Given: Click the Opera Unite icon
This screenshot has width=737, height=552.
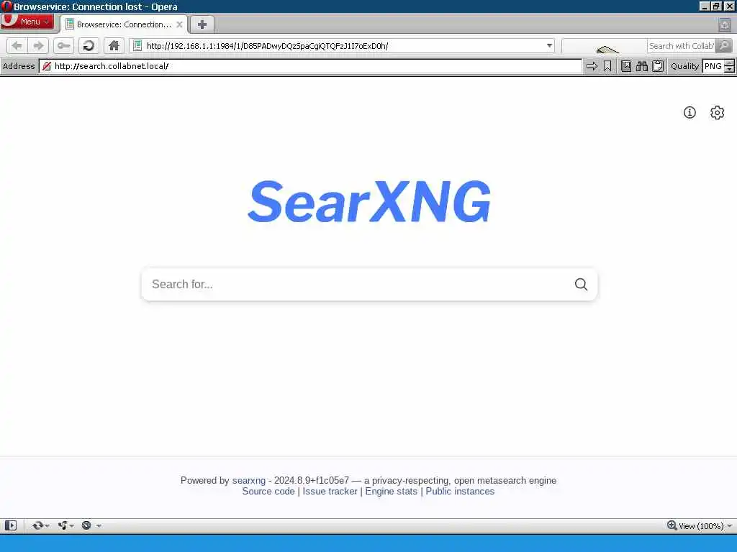Looking at the screenshot, I should 63,525.
